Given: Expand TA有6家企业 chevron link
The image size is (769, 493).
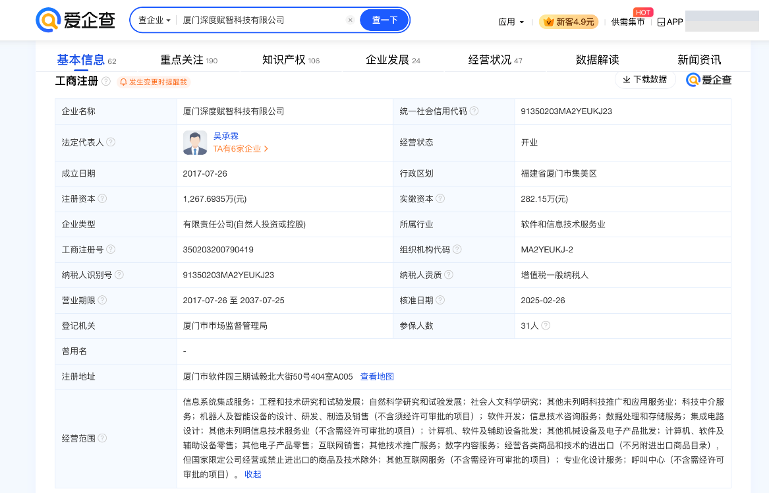Looking at the screenshot, I should [241, 149].
